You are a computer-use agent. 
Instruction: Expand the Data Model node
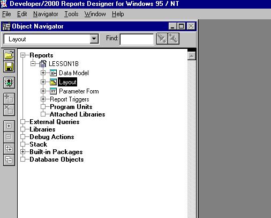[43, 73]
